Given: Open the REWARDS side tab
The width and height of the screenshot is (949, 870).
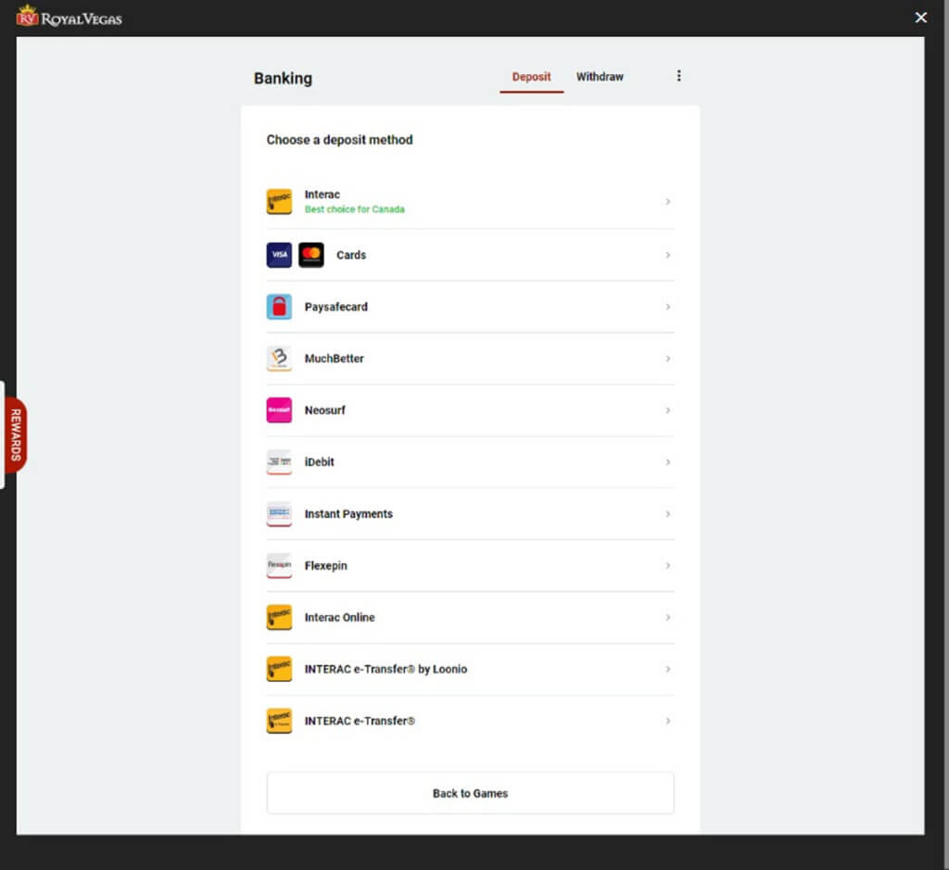Looking at the screenshot, I should point(16,435).
